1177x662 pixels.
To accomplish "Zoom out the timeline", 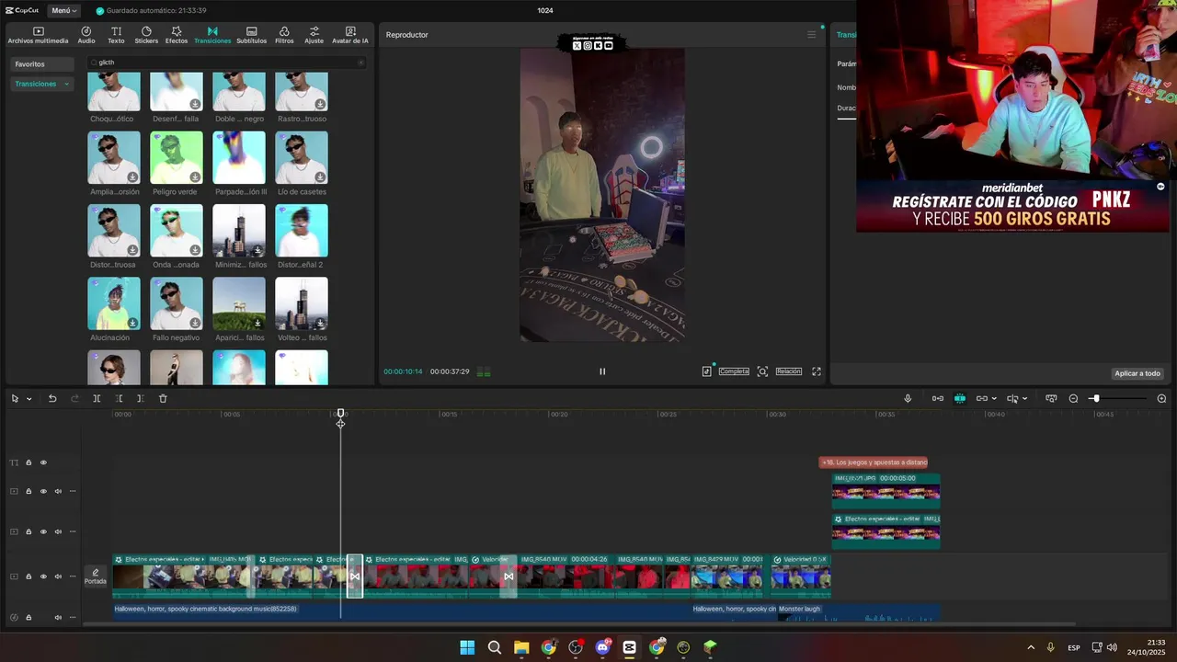I will click(x=1073, y=398).
